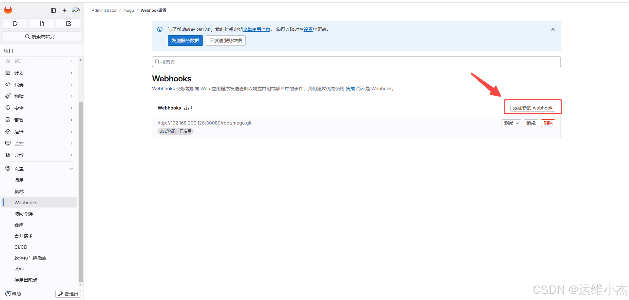Open 监控 under settings submenu

click(39, 269)
